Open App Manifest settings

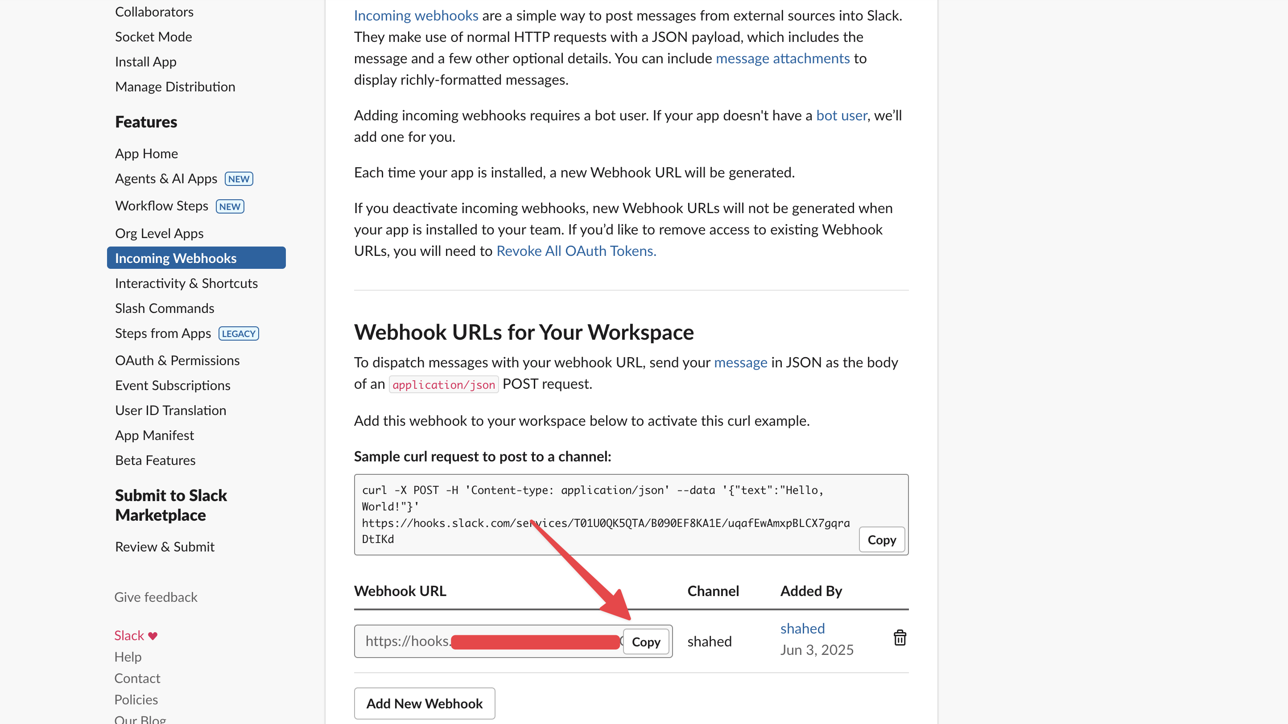point(154,435)
